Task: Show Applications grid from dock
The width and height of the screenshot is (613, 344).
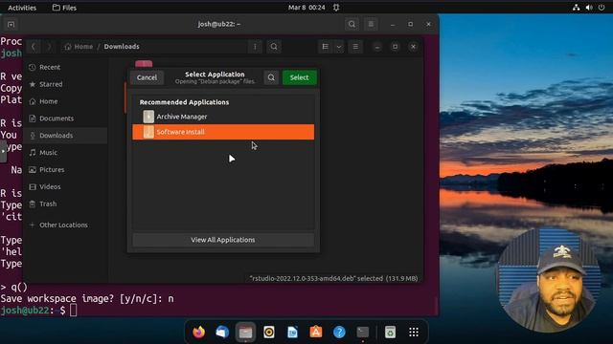Action: point(414,333)
